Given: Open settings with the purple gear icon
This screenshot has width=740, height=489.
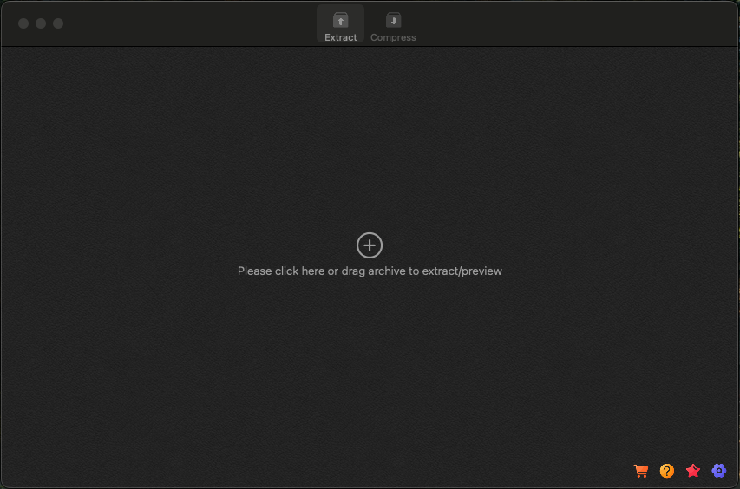Looking at the screenshot, I should pyautogui.click(x=719, y=471).
